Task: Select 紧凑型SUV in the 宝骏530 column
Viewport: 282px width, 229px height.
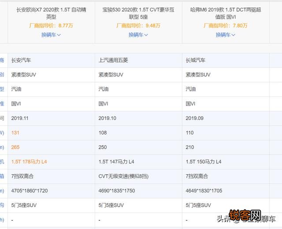Action: point(111,75)
